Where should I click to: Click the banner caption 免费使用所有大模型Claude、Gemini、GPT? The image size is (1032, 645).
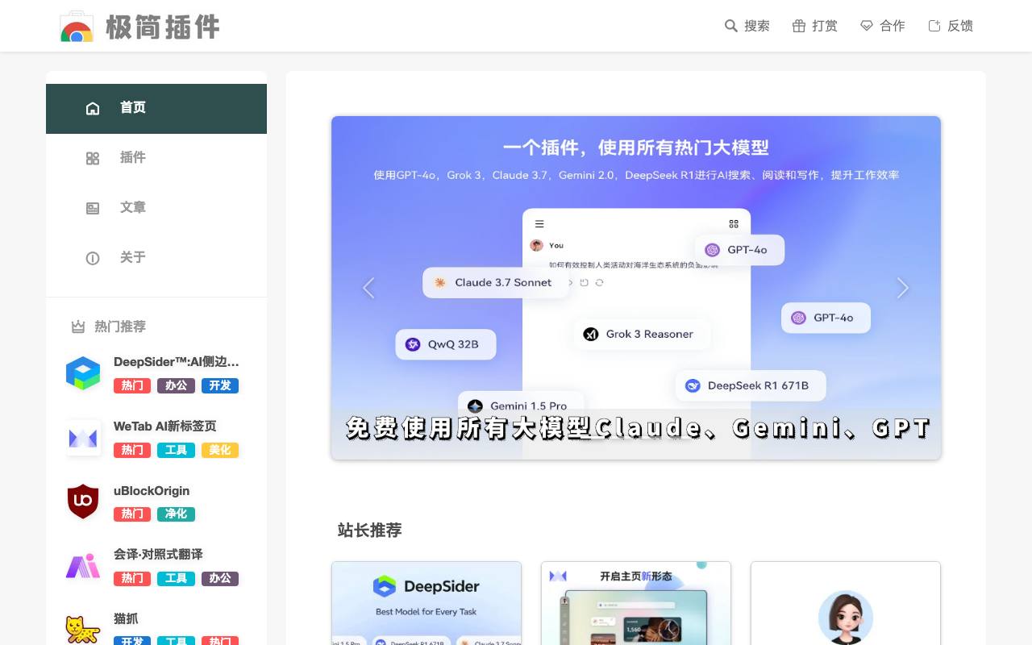point(639,428)
